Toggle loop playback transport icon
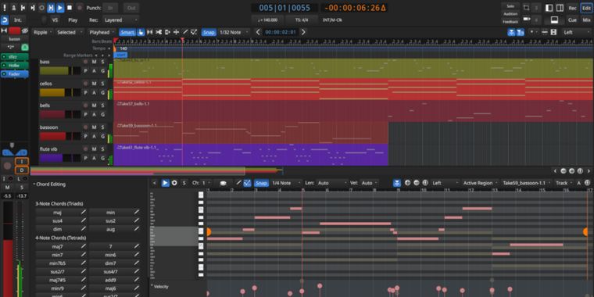The image size is (594, 297). pyautogui.click(x=41, y=8)
